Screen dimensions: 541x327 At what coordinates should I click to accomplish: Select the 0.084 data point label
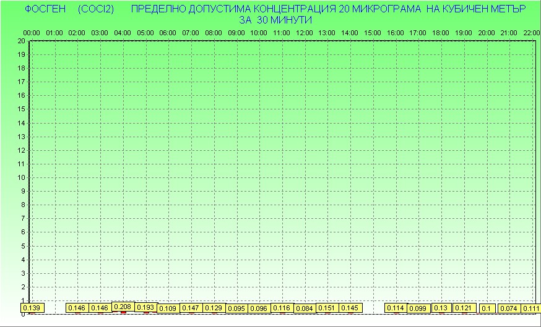(x=305, y=308)
